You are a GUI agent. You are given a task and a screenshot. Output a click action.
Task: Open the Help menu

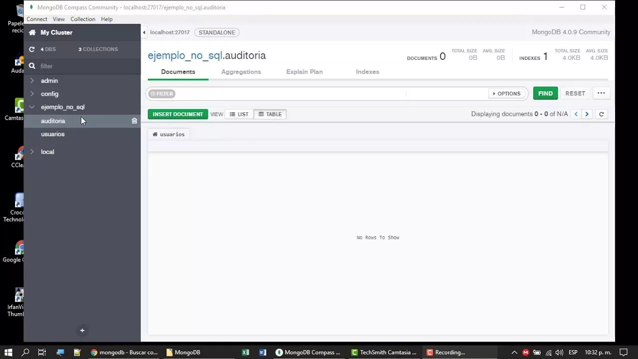107,19
